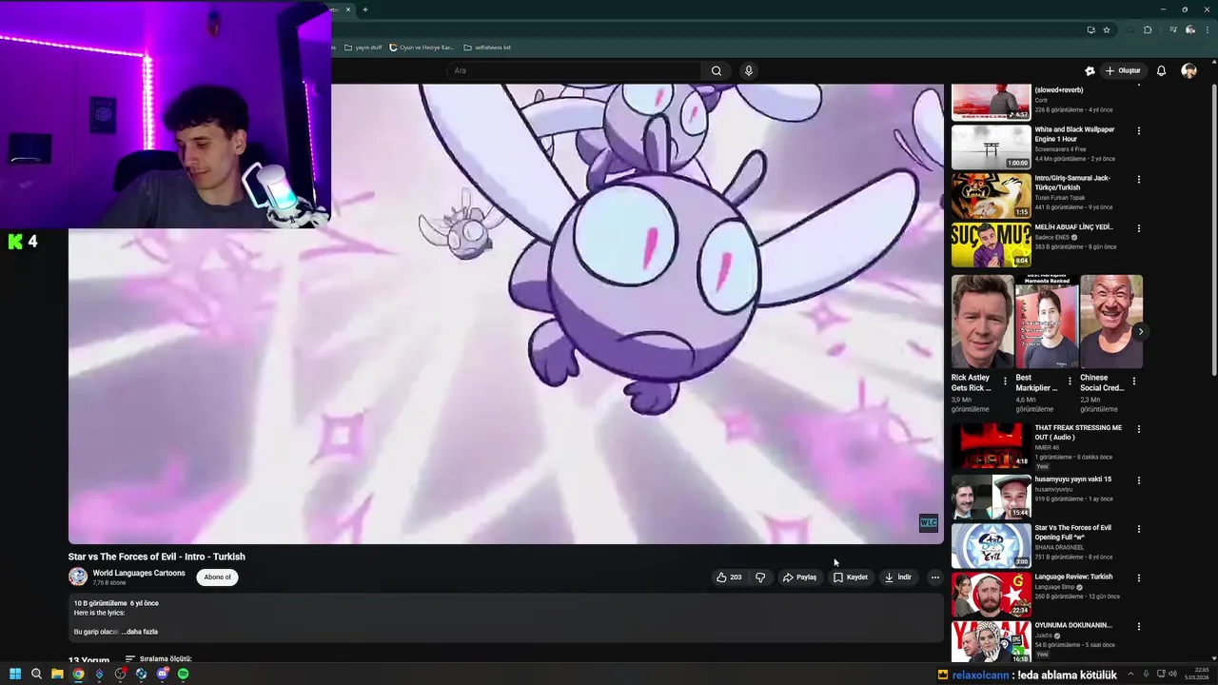
Task: Open MELİH ABUAF LİNÇ YEDİ video thumbnail
Action: [991, 245]
